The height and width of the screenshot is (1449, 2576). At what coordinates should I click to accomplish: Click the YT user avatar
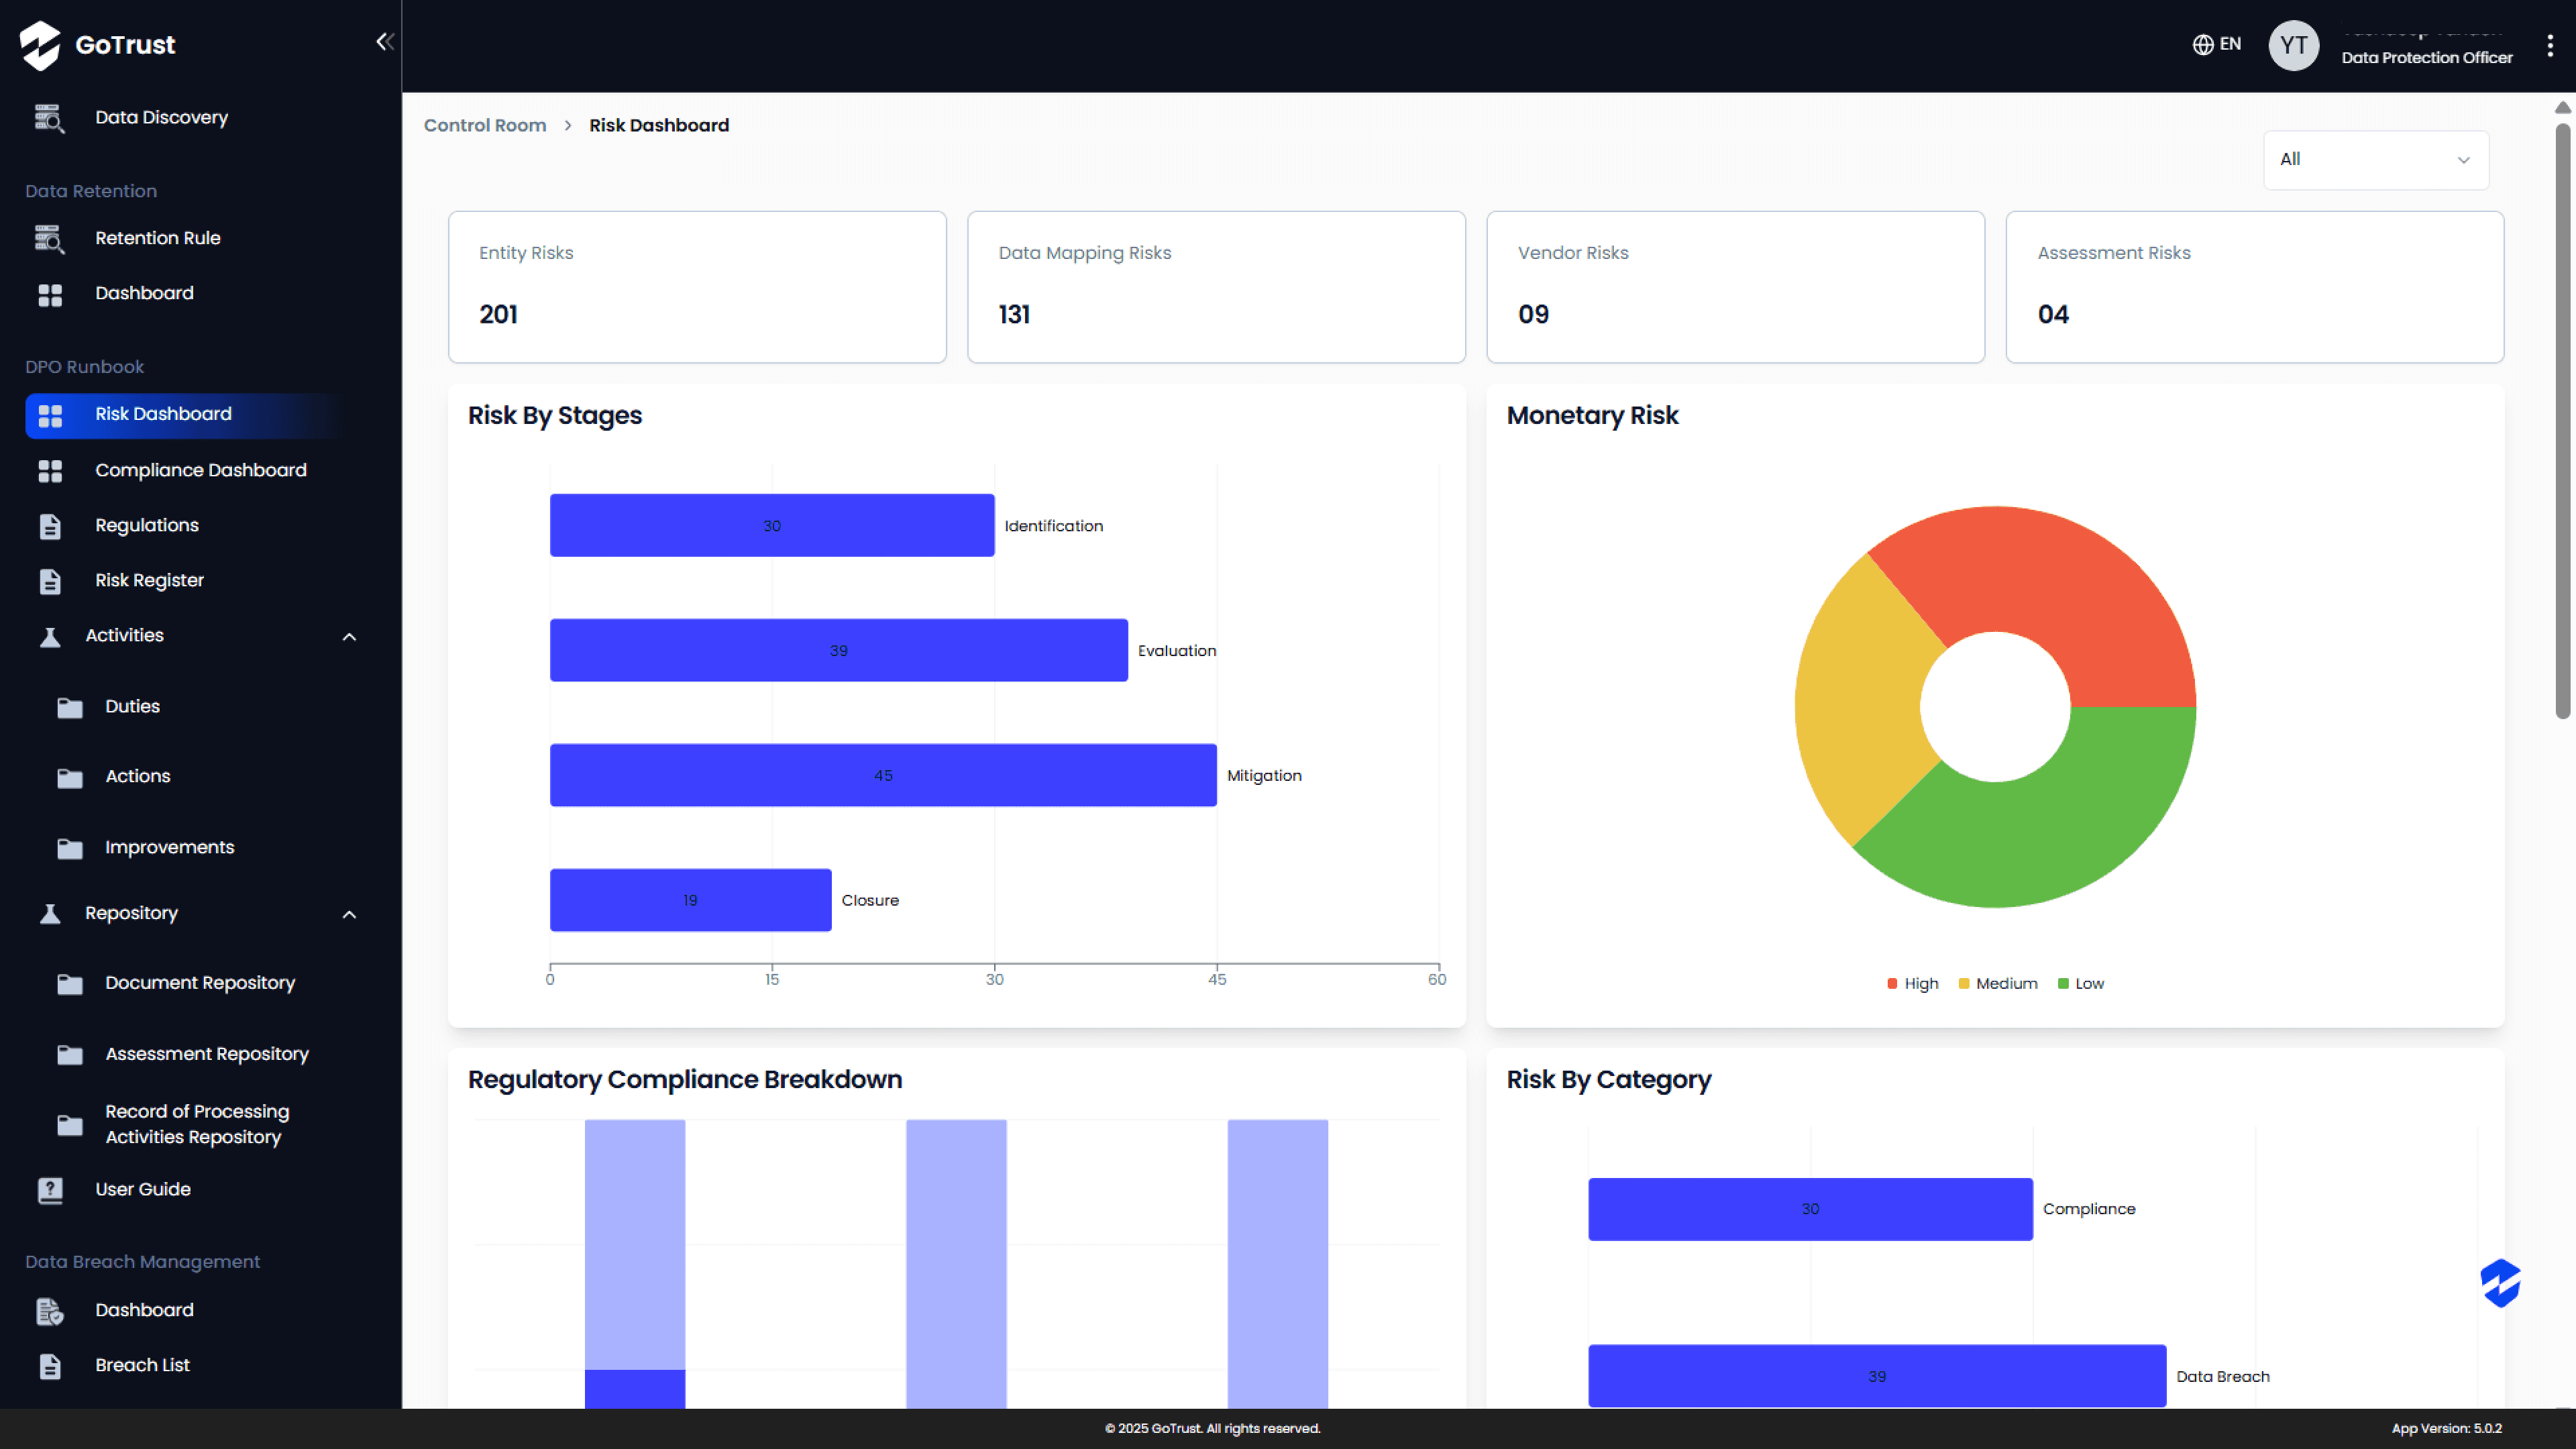click(2293, 45)
